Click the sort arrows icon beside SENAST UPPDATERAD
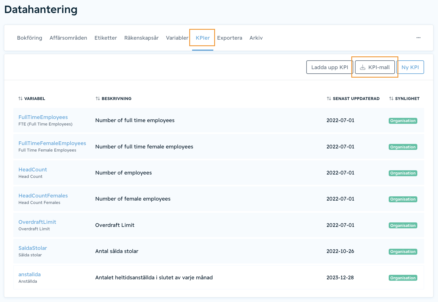Screen dimensions: 438x302 click(x=329, y=99)
